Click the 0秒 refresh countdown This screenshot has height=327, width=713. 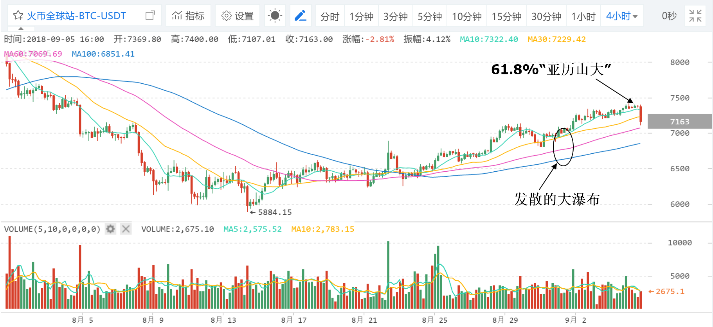point(669,16)
